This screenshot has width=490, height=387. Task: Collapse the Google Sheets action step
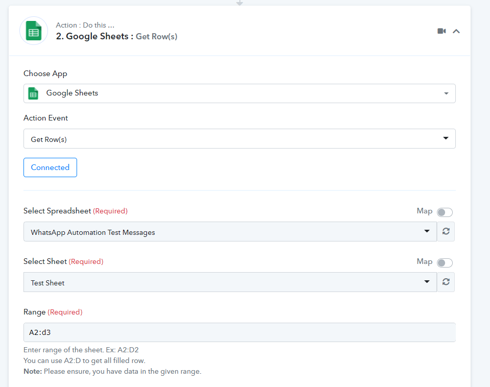[x=456, y=31]
